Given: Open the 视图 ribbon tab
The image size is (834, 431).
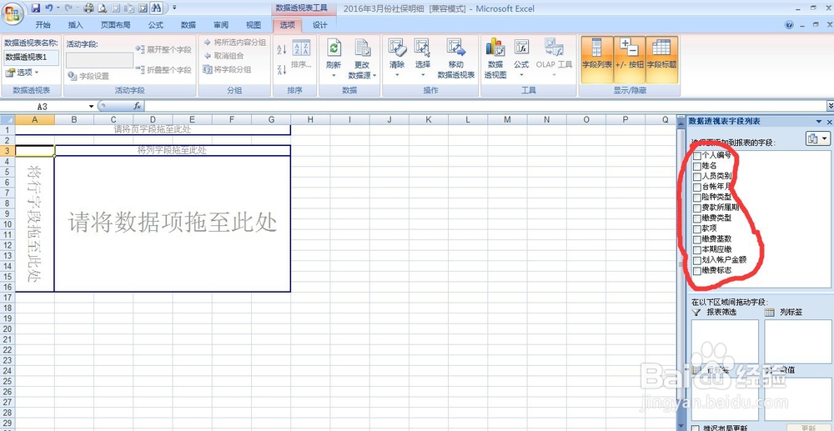Looking at the screenshot, I should tap(254, 25).
